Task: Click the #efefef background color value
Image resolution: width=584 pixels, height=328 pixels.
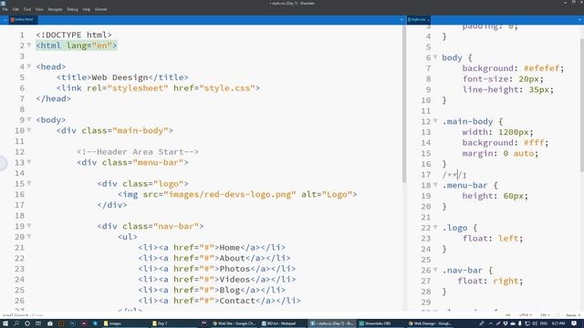Action: [x=541, y=68]
